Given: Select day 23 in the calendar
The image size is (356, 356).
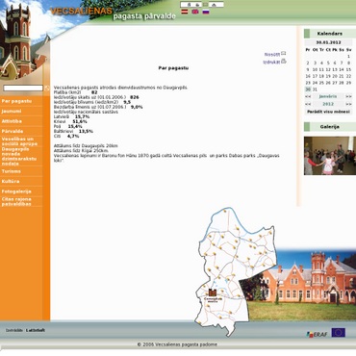Looking at the screenshot, I should (308, 83).
